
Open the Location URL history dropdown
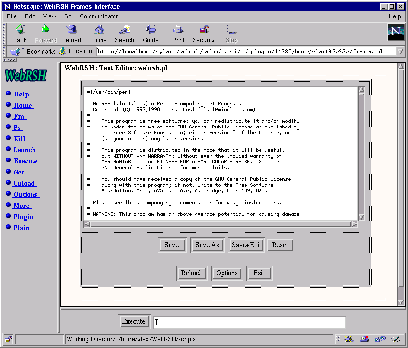coord(400,51)
